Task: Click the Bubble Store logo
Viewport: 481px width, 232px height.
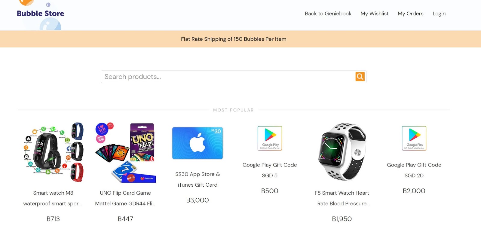Action: 41,14
